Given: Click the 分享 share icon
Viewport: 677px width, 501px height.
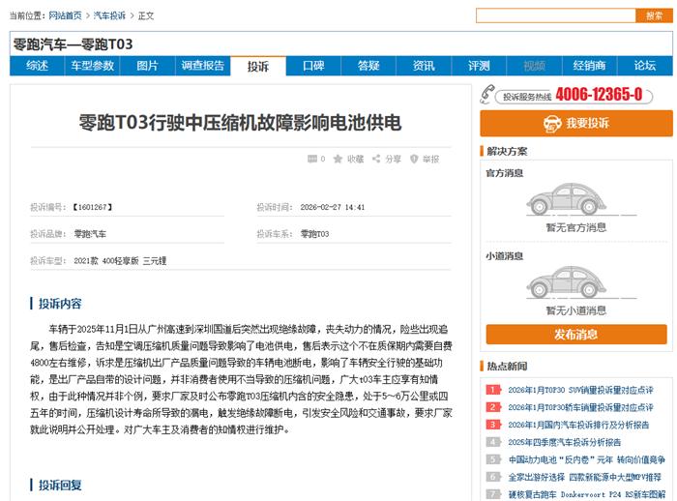Looking at the screenshot, I should 376,160.
